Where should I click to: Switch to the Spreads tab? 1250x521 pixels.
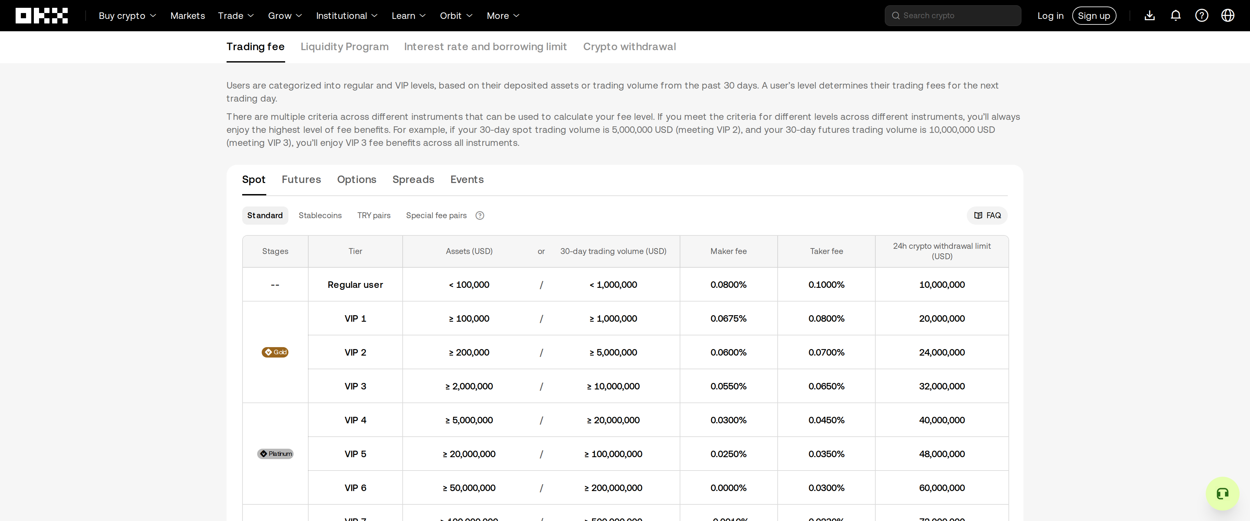click(x=413, y=179)
